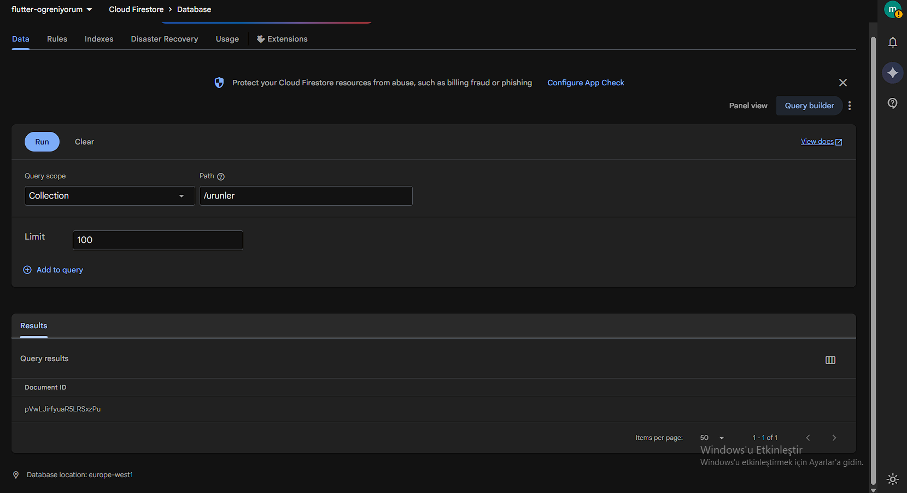Image resolution: width=907 pixels, height=493 pixels.
Task: Open the Items per page dropdown
Action: 712,438
